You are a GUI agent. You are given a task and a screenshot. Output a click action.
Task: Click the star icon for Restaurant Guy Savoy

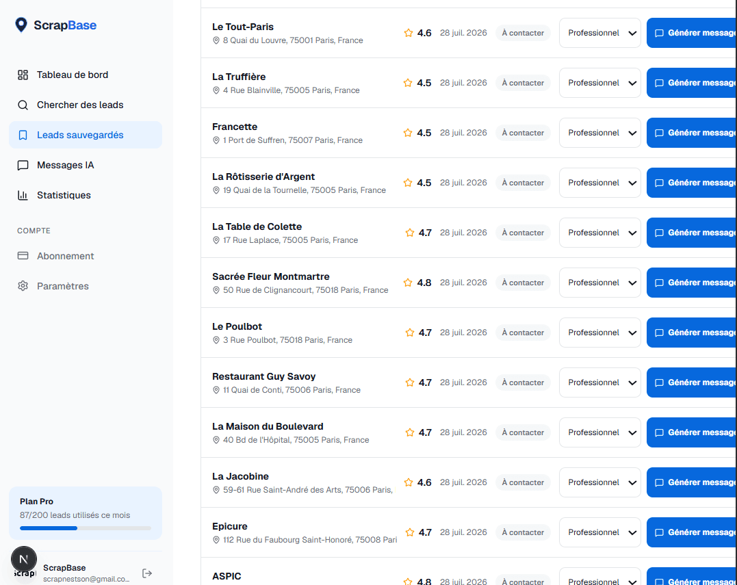[410, 382]
